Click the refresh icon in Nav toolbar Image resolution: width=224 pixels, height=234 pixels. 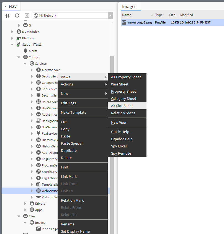click(x=17, y=15)
